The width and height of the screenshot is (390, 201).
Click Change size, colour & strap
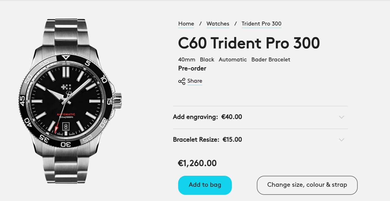click(307, 185)
